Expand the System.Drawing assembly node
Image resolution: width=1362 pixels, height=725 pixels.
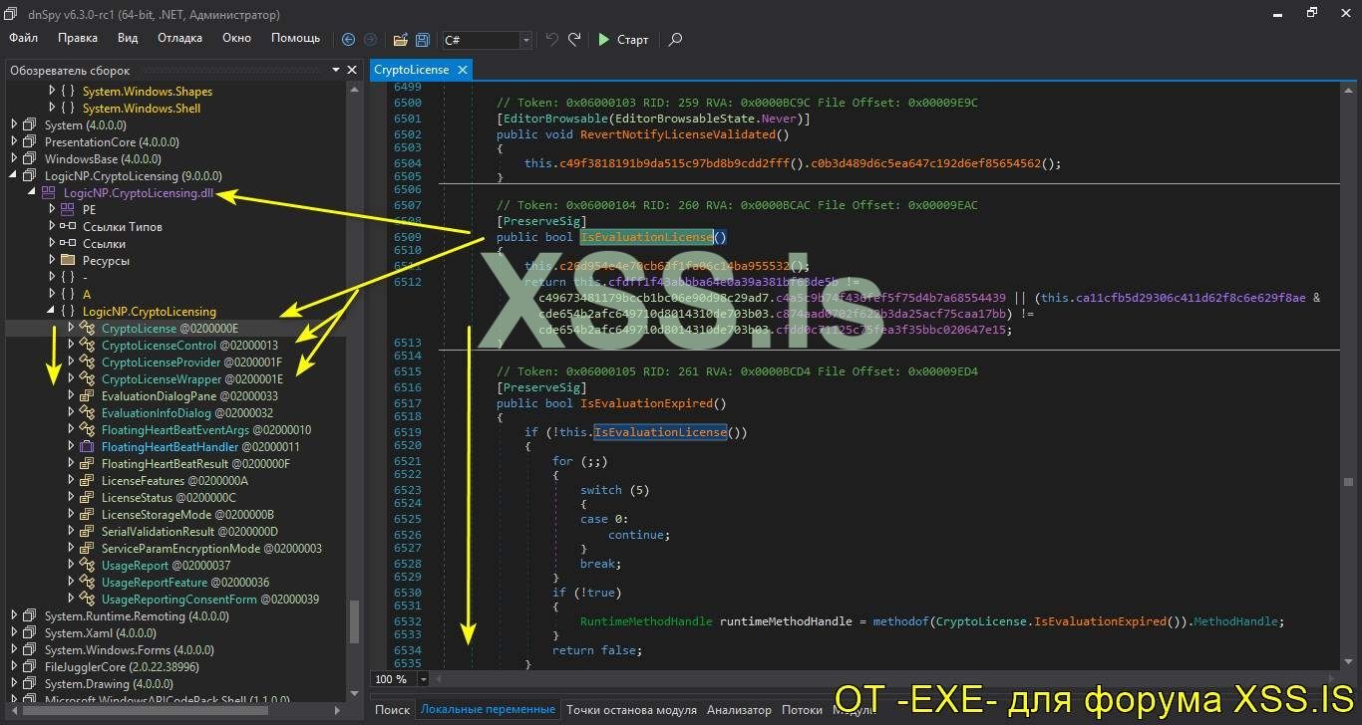(14, 684)
